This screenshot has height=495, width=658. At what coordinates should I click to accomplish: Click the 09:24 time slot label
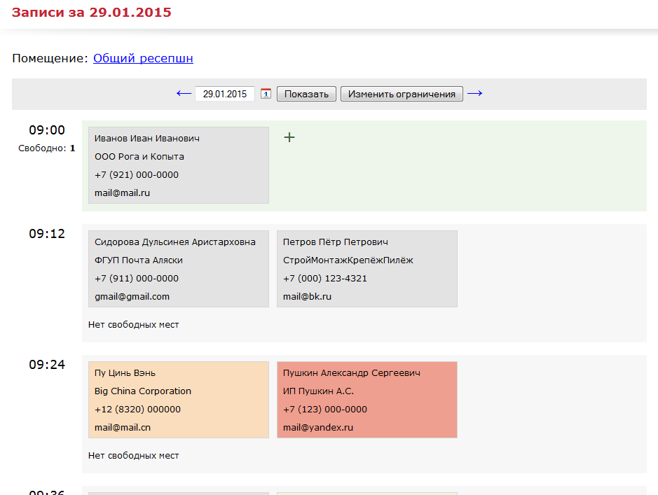click(x=47, y=365)
